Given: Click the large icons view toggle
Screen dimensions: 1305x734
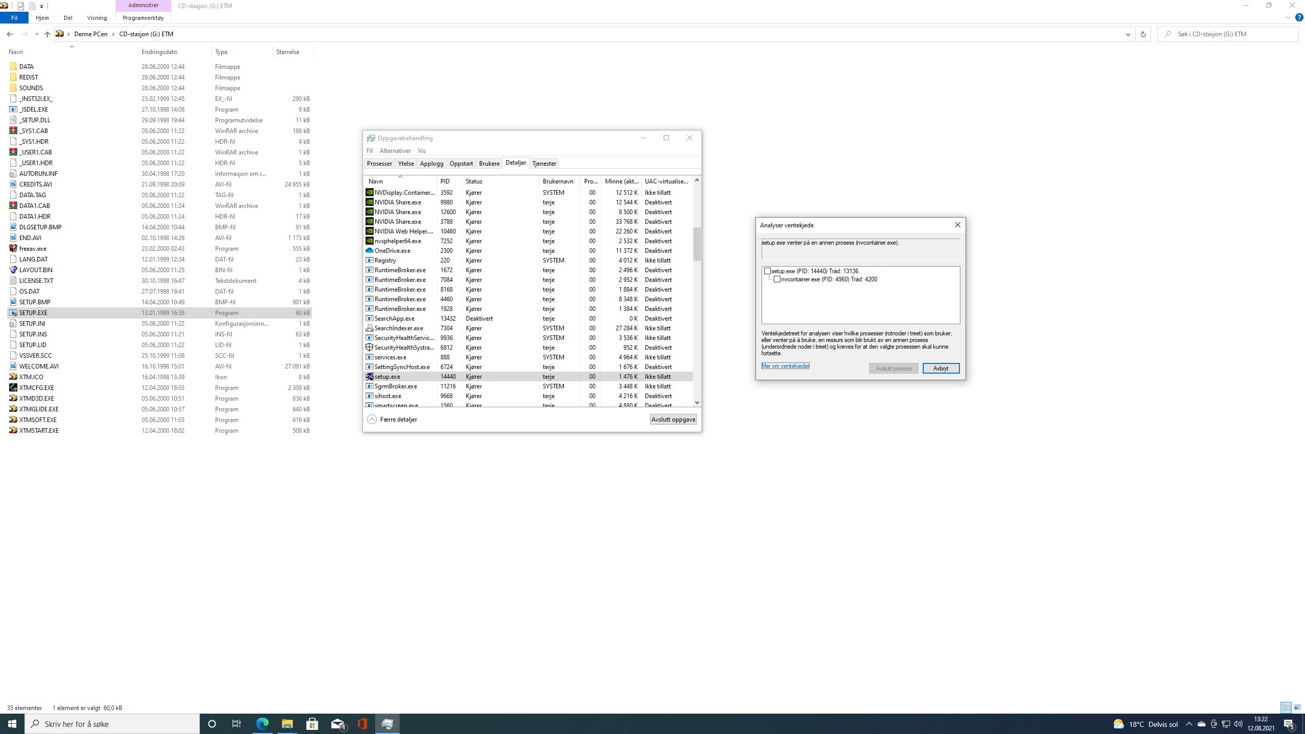Looking at the screenshot, I should 1297,707.
